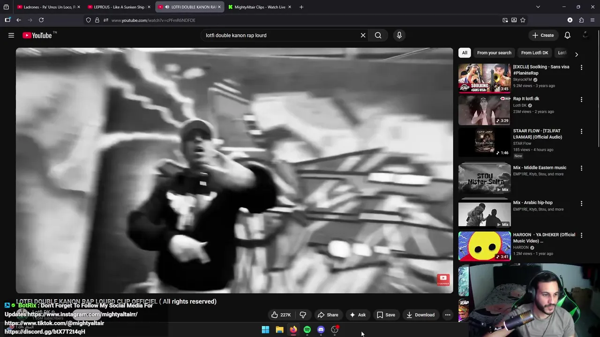Start voice search with the microphone icon
Screen dimensions: 600x337
(x=399, y=35)
